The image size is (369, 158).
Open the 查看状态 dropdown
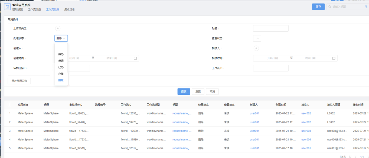(x=257, y=38)
